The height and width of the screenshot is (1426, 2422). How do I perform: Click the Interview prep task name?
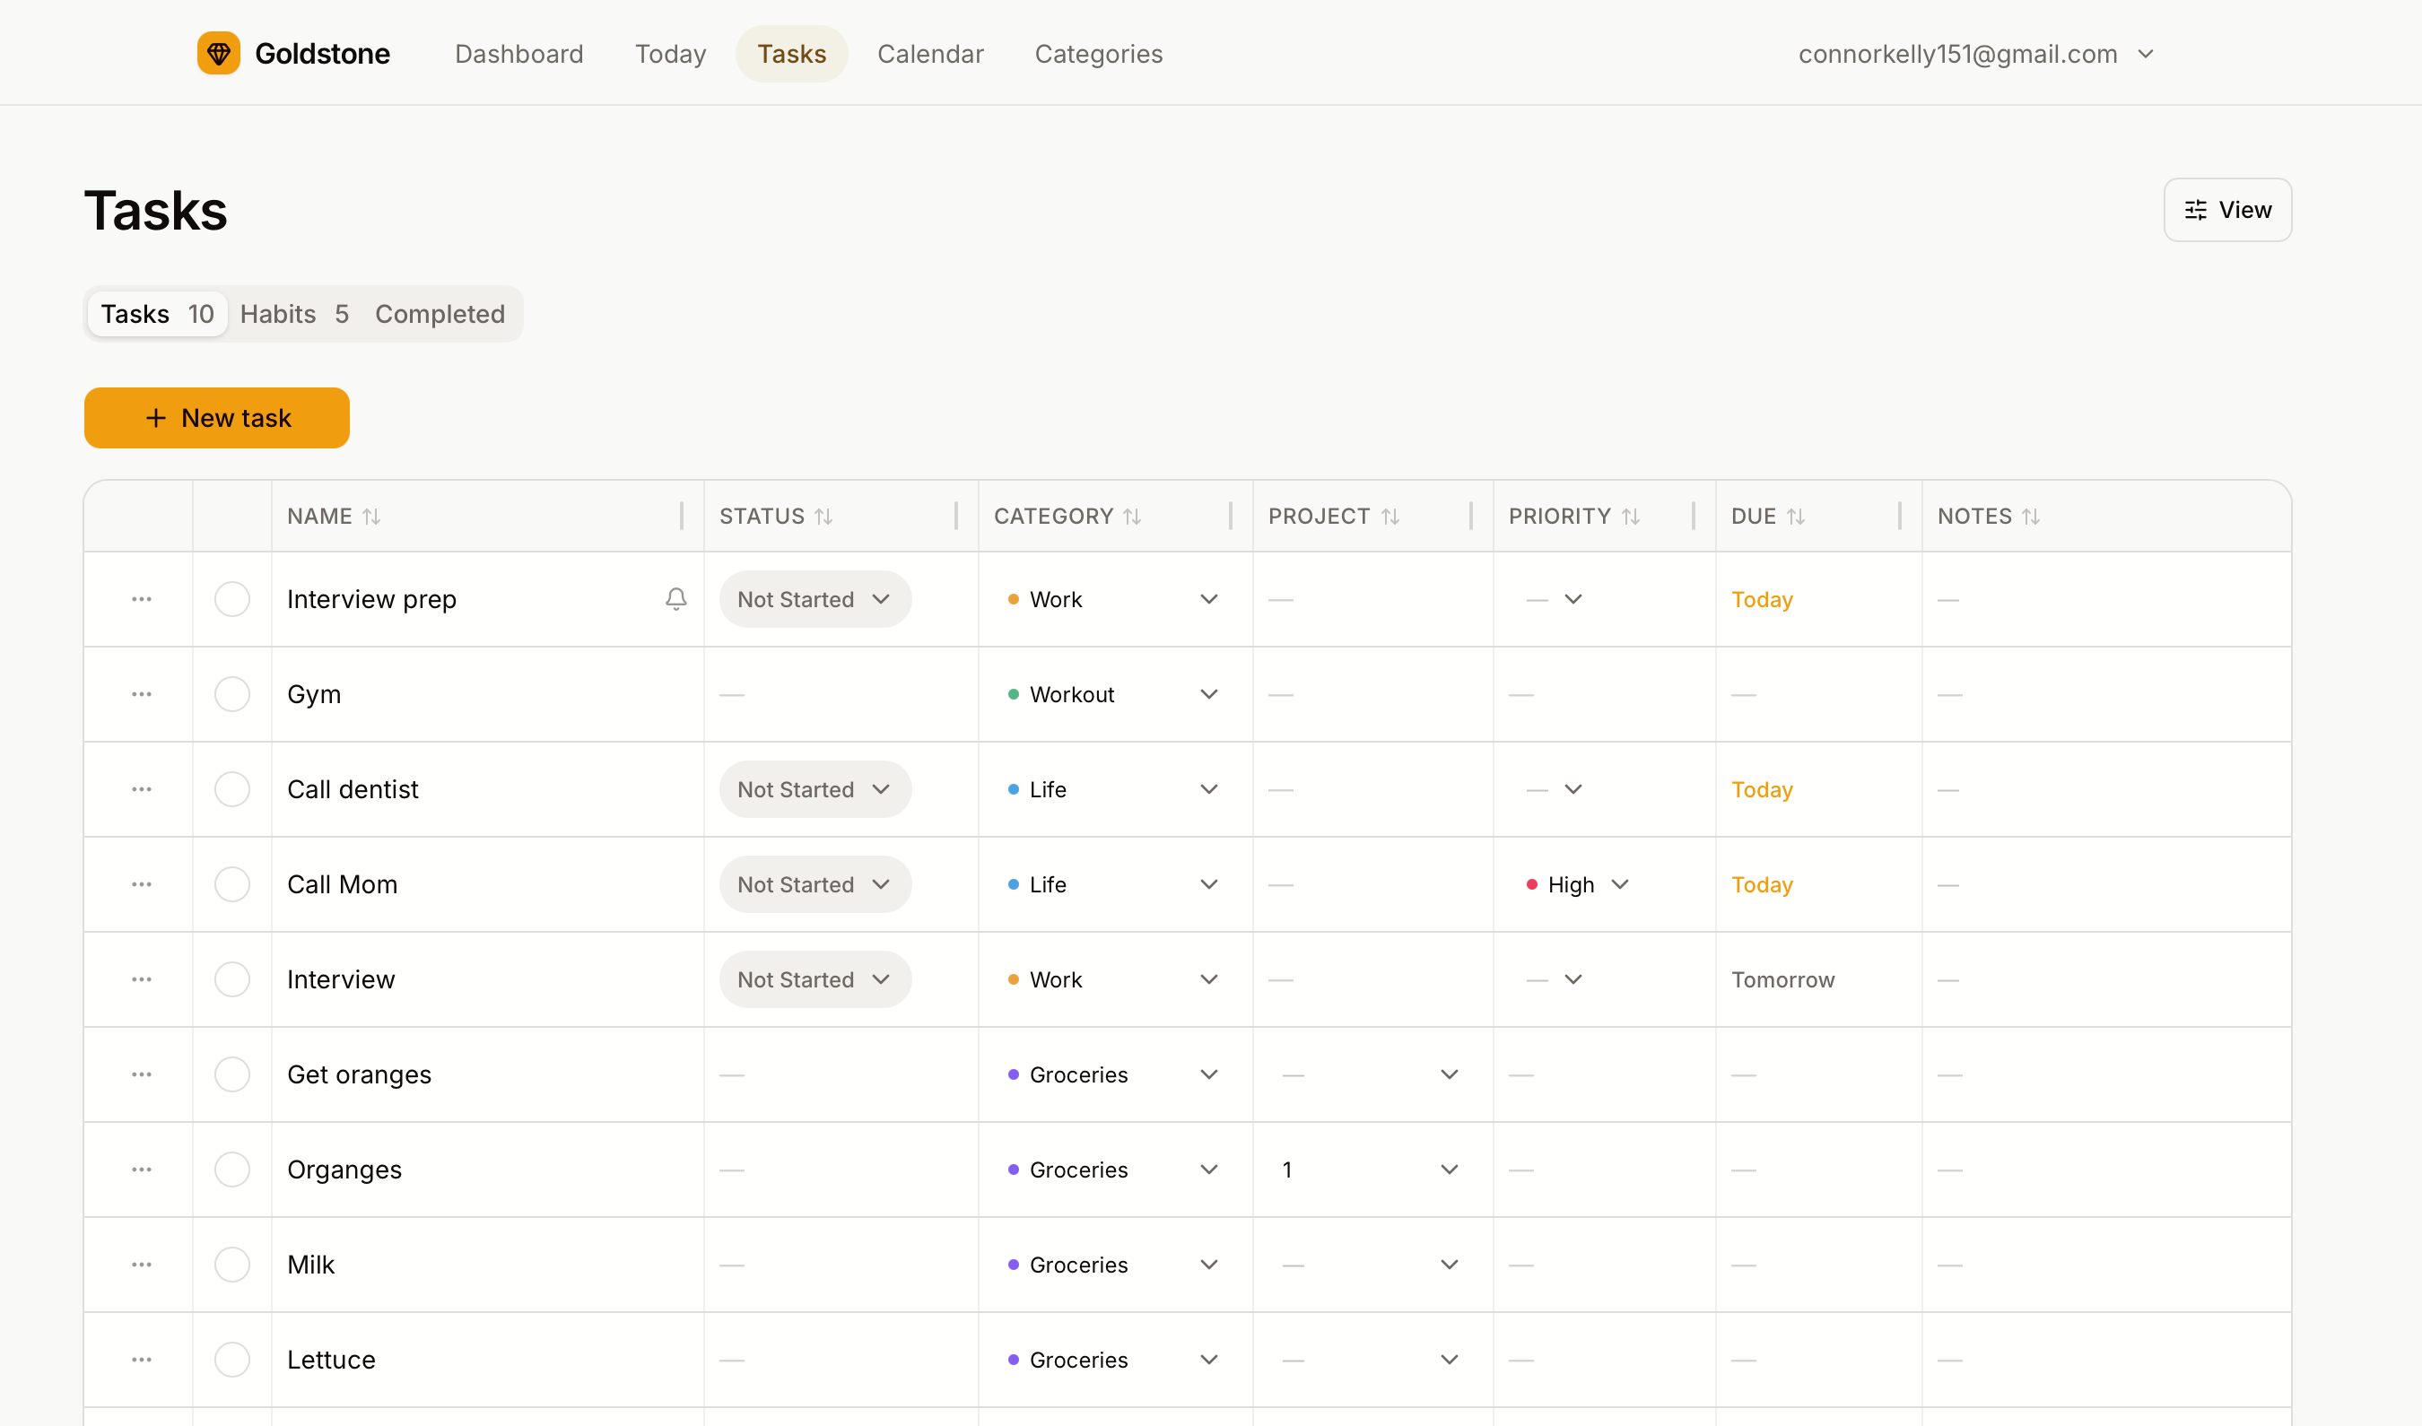coord(371,599)
